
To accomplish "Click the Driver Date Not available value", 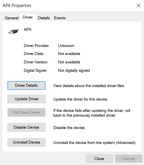I will coord(69,54).
